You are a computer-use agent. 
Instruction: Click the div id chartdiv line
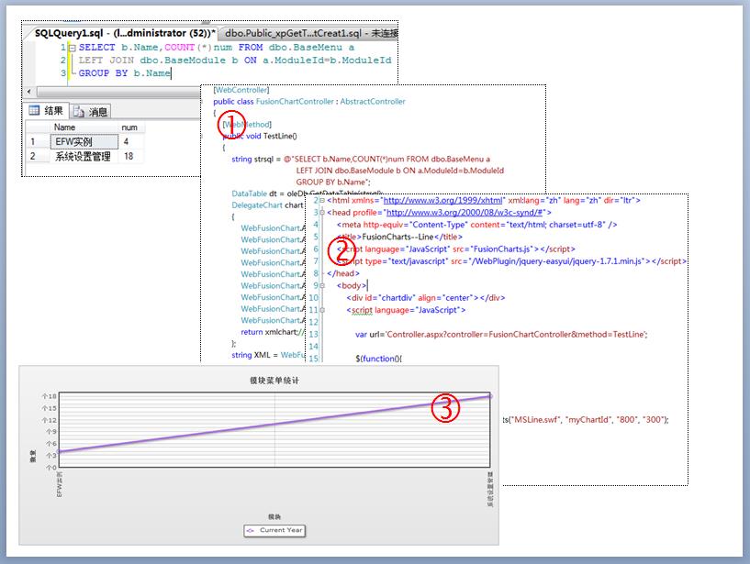click(x=426, y=298)
